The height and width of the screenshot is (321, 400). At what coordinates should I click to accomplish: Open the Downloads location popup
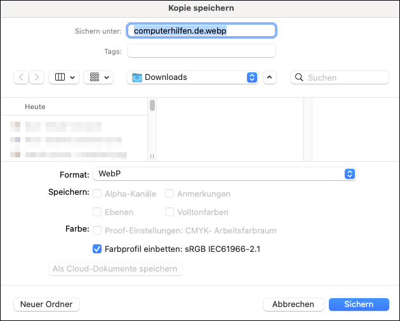click(x=192, y=77)
